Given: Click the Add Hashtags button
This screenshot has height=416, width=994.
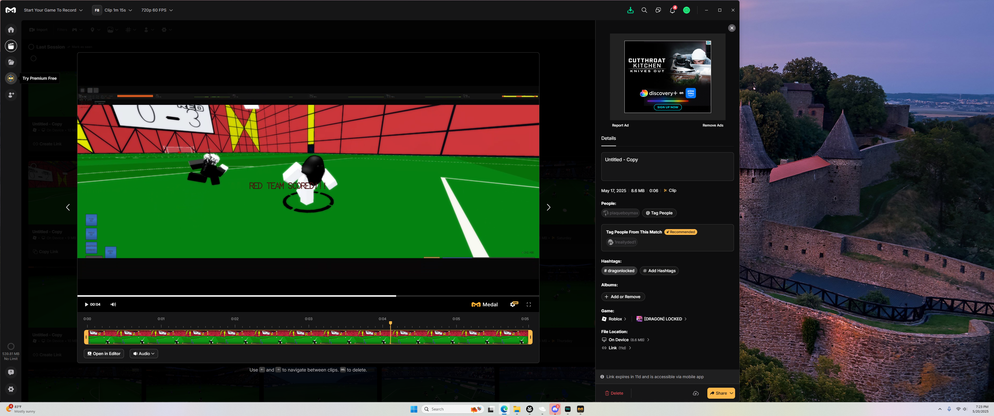Looking at the screenshot, I should click(659, 270).
